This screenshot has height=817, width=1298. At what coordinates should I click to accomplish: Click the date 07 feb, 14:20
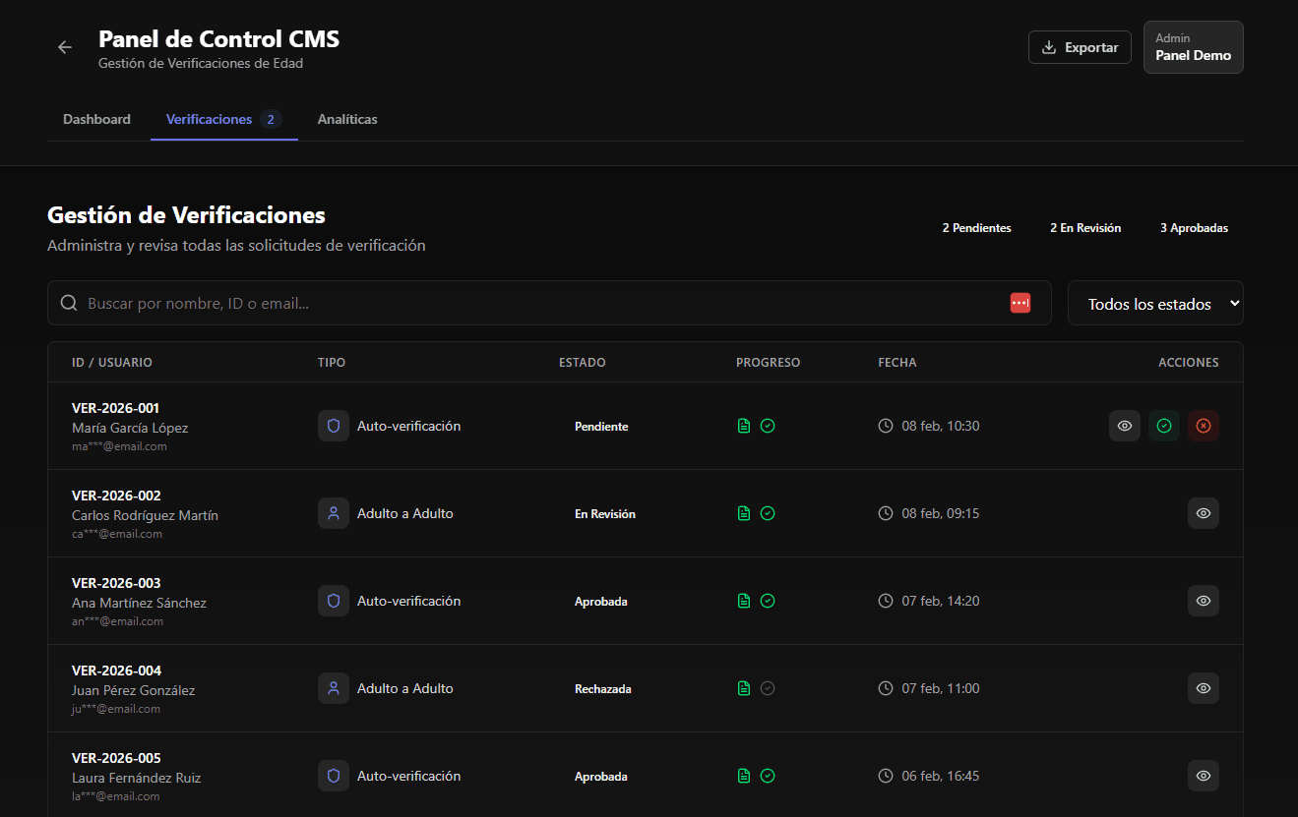point(941,601)
